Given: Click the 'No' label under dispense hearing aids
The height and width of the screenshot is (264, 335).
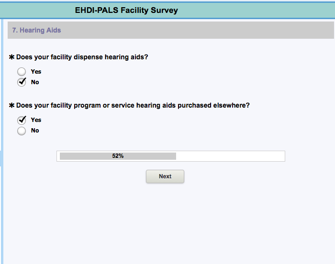Looking at the screenshot, I should [35, 82].
